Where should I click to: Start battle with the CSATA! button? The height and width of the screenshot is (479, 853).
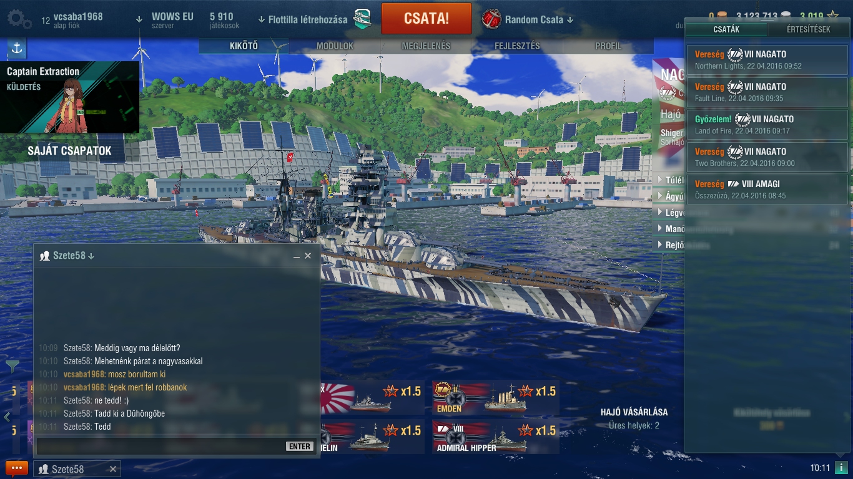pos(426,18)
